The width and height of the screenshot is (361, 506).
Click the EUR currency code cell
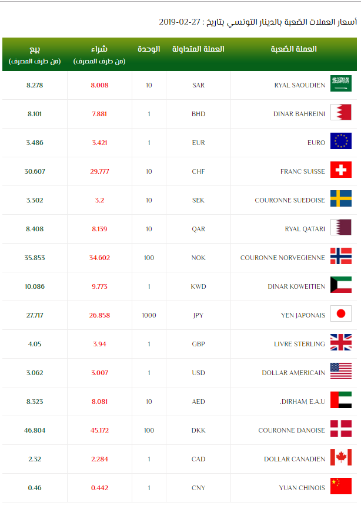198,143
